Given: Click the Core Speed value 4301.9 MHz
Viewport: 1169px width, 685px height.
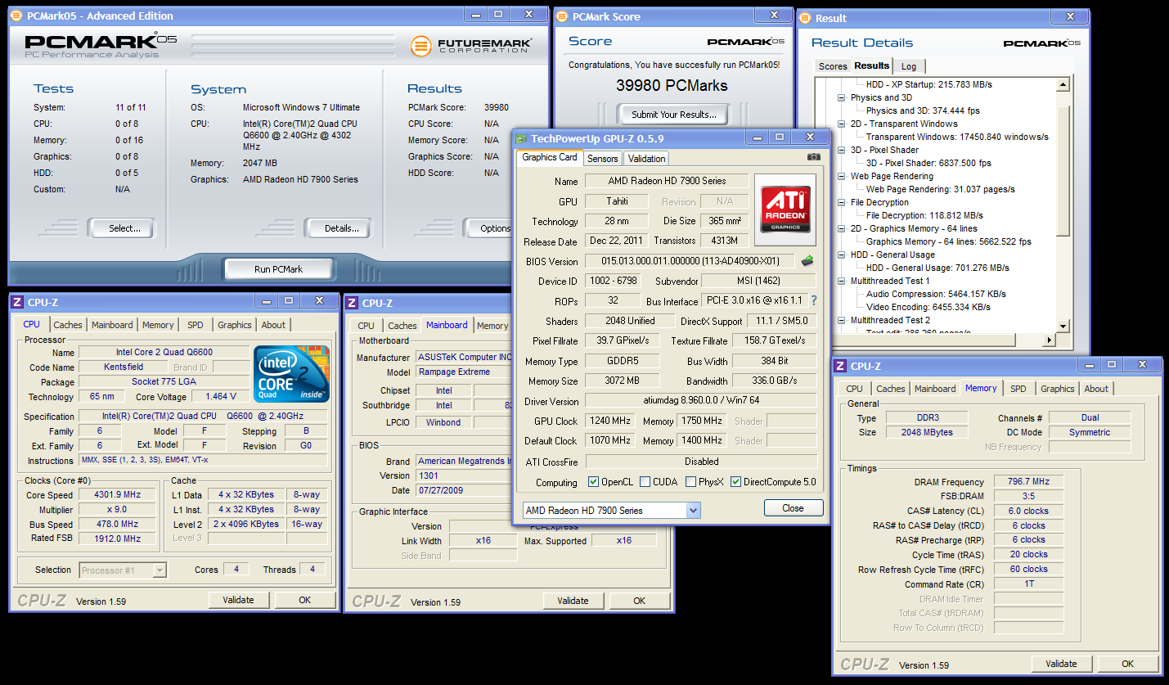Looking at the screenshot, I should (x=118, y=495).
